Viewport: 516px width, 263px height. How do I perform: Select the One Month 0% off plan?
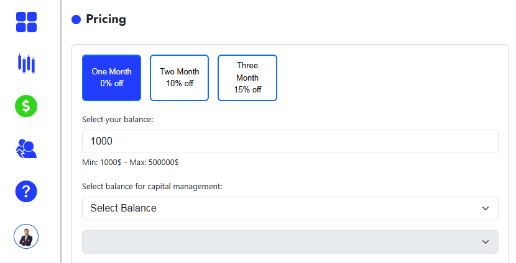click(112, 78)
